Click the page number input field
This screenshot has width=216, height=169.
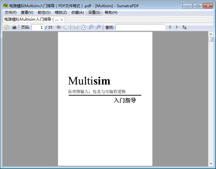[38, 27]
